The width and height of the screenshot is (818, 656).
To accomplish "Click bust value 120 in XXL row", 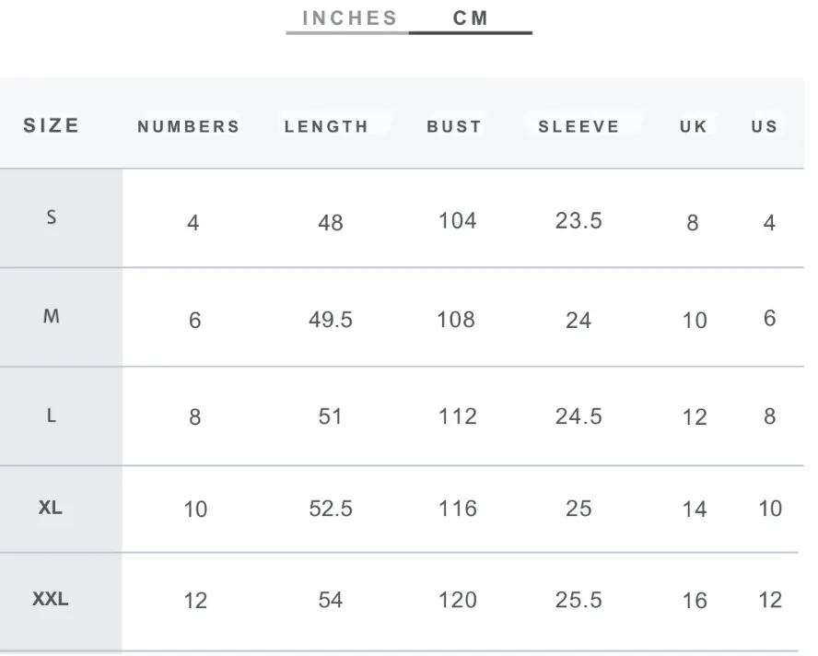I will 458,600.
